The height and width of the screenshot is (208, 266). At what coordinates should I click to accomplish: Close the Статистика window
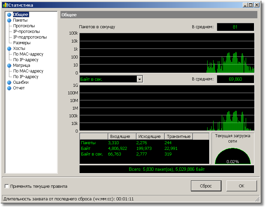click(x=257, y=5)
